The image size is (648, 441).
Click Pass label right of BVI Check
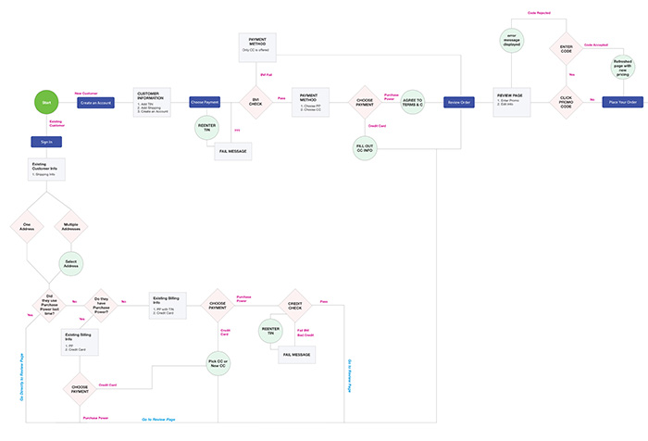tap(281, 98)
